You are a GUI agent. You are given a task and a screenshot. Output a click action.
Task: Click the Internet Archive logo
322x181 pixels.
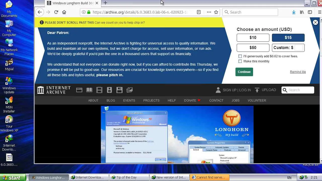[x=54, y=90]
